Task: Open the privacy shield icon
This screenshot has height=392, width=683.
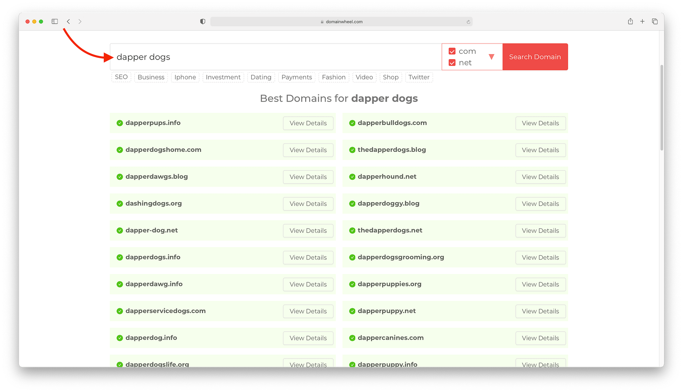Action: tap(203, 21)
